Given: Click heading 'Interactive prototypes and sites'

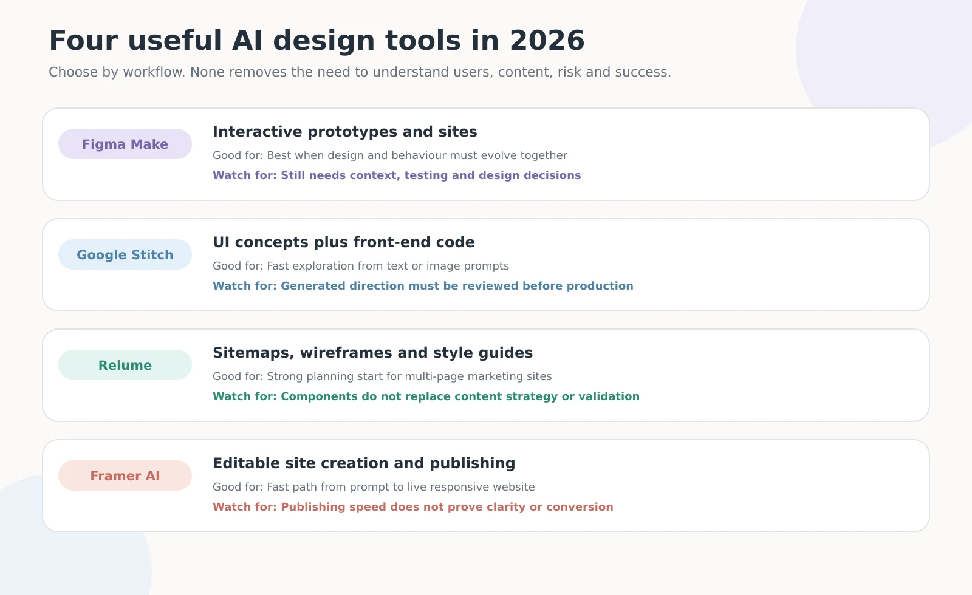Looking at the screenshot, I should [345, 132].
